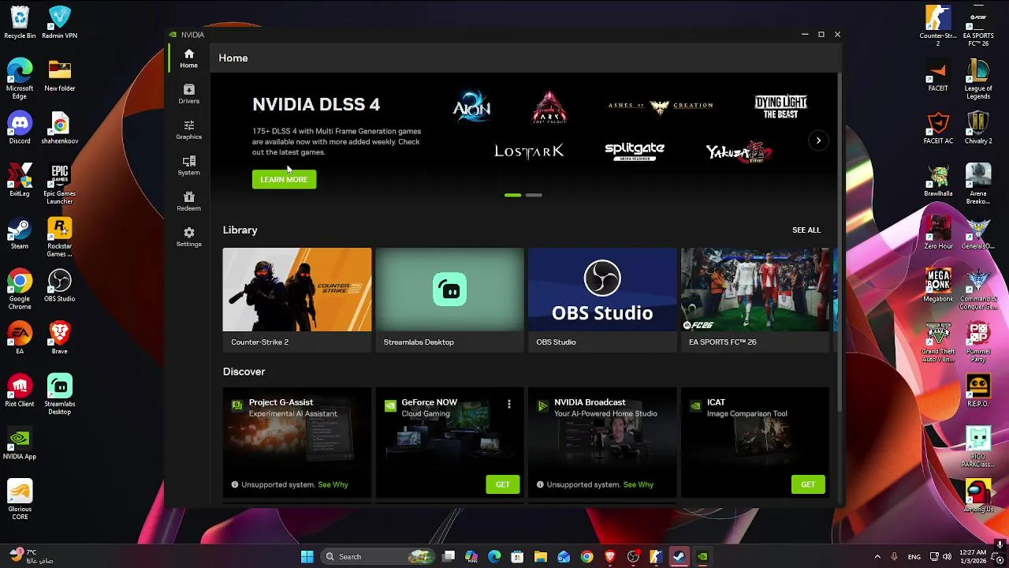
Task: Select the Rockstar Games desktop icon
Action: point(59,237)
